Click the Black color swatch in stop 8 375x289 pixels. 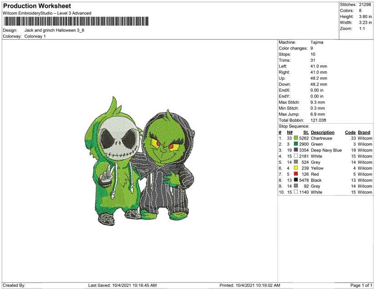coord(296,180)
